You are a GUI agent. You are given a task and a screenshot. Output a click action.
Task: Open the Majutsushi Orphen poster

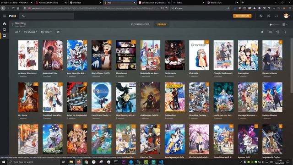(x=272, y=139)
